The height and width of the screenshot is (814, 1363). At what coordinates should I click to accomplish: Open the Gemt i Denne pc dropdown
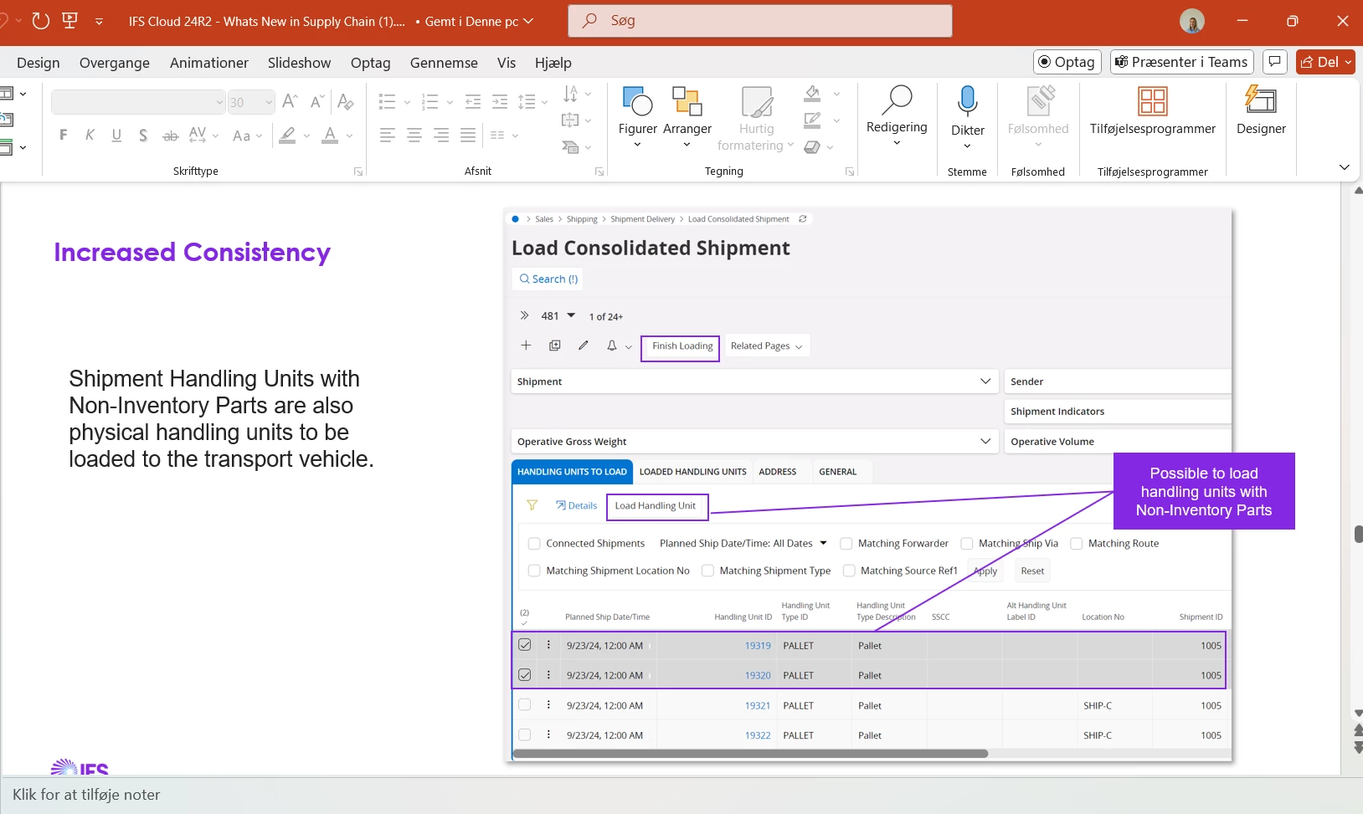(x=479, y=22)
